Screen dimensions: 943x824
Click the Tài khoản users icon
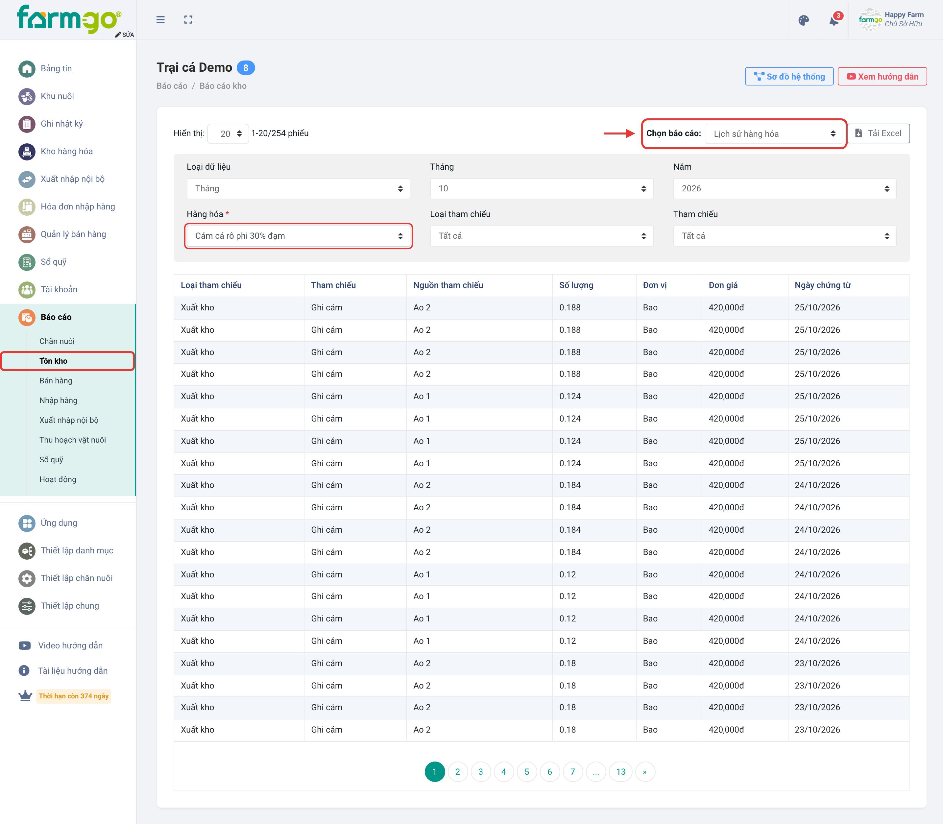[27, 289]
